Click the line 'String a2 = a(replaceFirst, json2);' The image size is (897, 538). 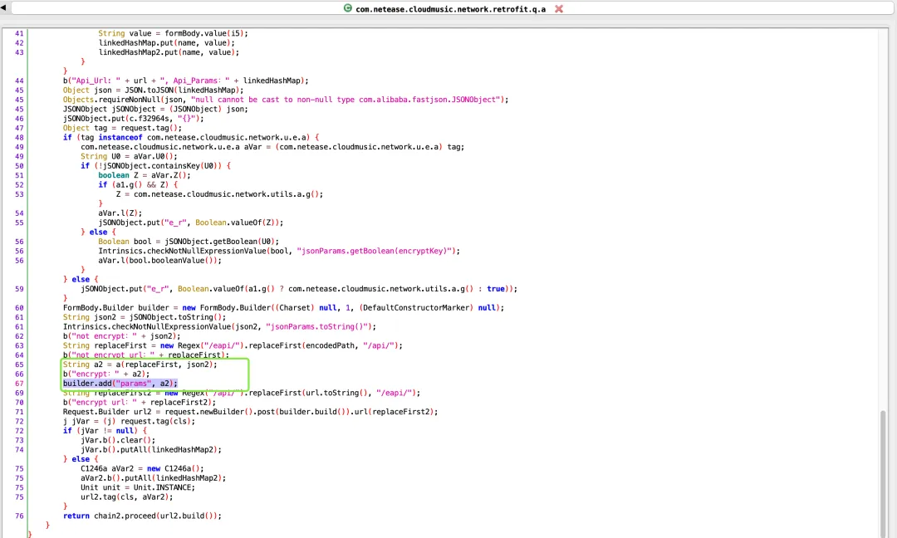(140, 364)
